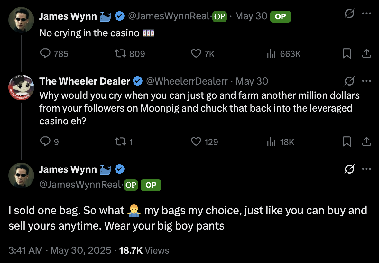Bookmark James Wynn's casino tweet

coord(347,54)
